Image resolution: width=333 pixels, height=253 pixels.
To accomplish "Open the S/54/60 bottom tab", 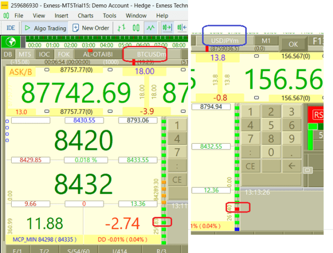I will [78, 251].
